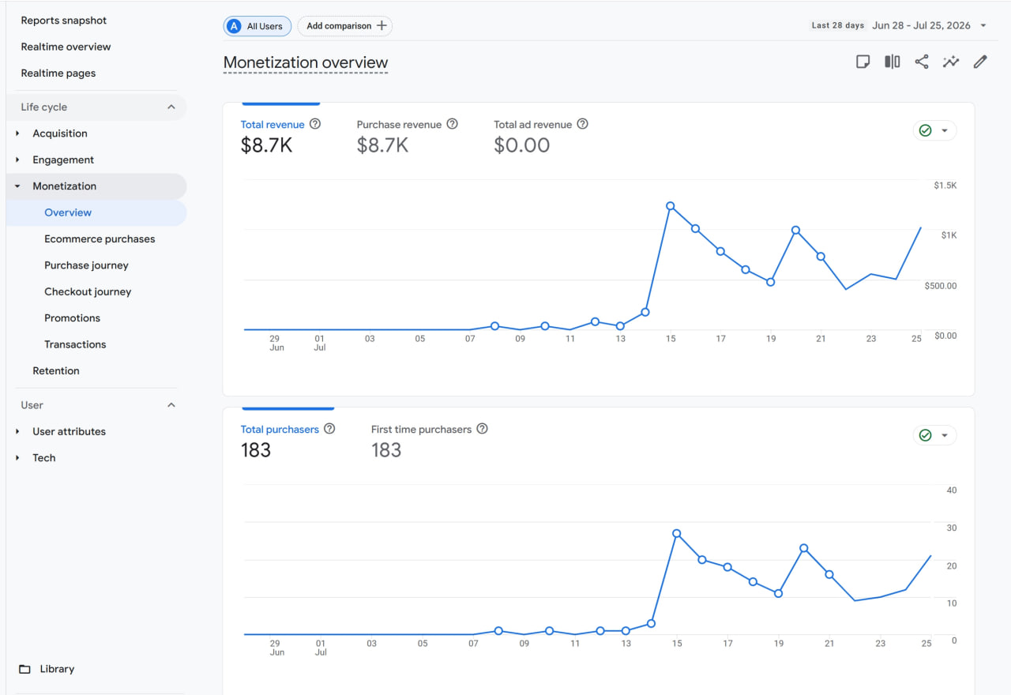This screenshot has height=695, width=1011.
Task: Click Add comparison button
Action: point(345,26)
